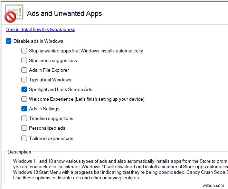
Task: Click the 'Ads and Unwanted Apps' title text
Action: coord(64,14)
